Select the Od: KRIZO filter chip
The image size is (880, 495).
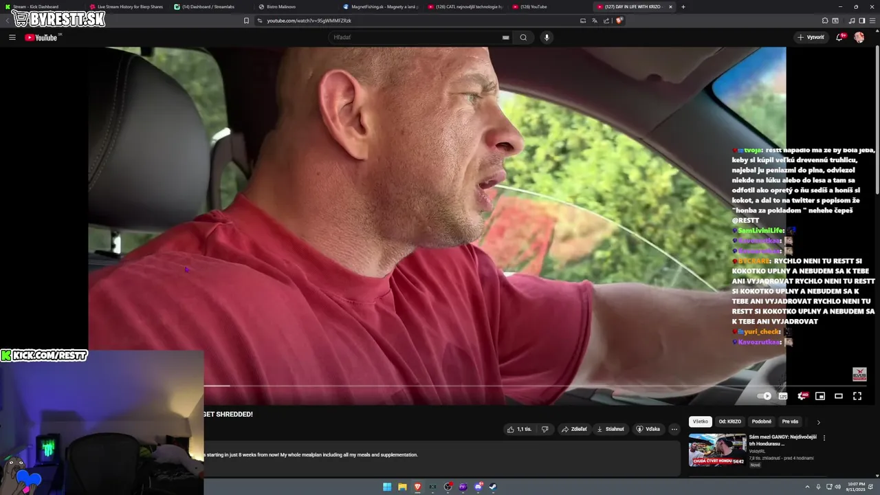point(729,421)
